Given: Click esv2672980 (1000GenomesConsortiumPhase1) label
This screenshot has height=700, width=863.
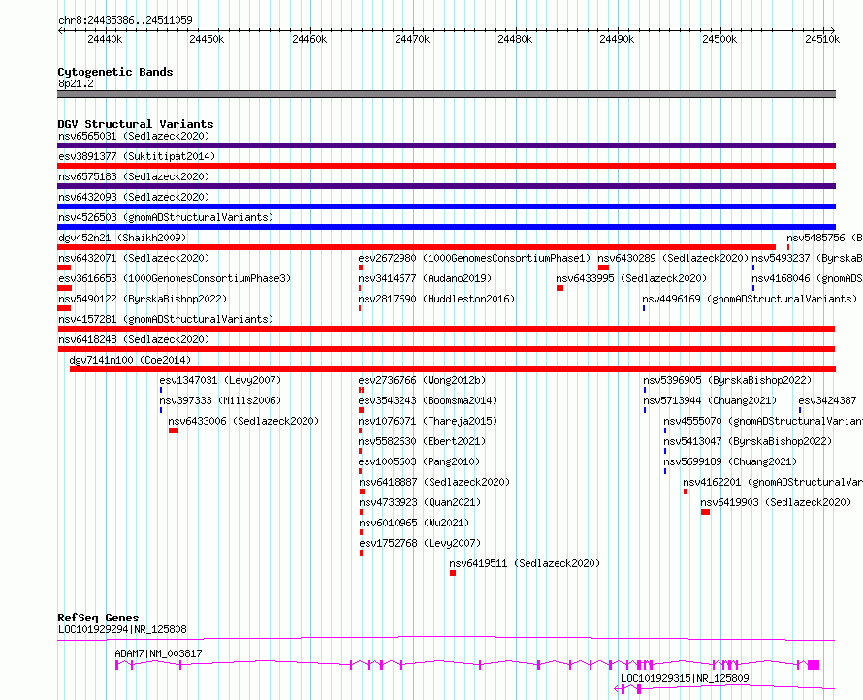Looking at the screenshot, I should click(474, 258).
